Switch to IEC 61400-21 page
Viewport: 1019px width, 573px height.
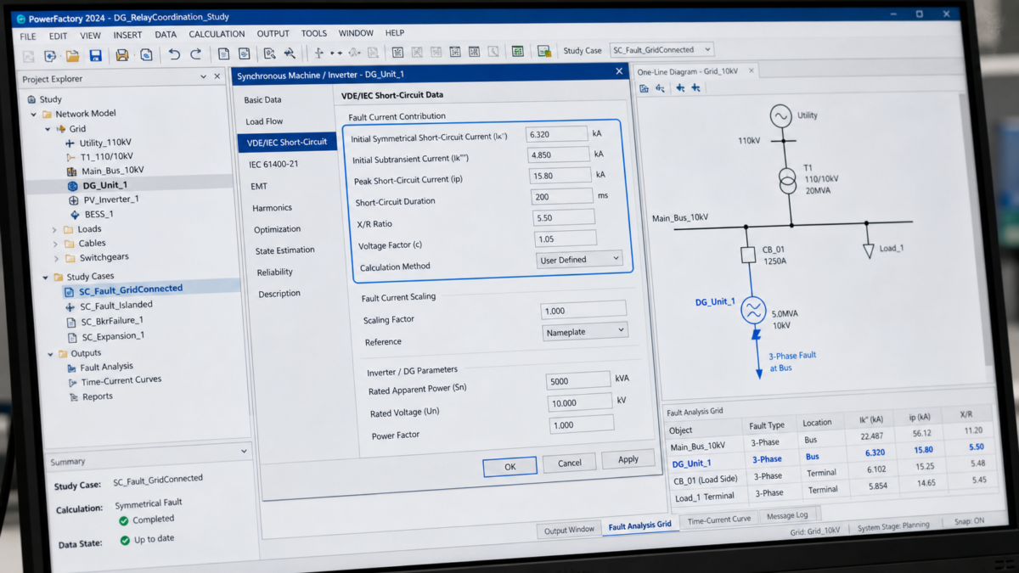273,164
